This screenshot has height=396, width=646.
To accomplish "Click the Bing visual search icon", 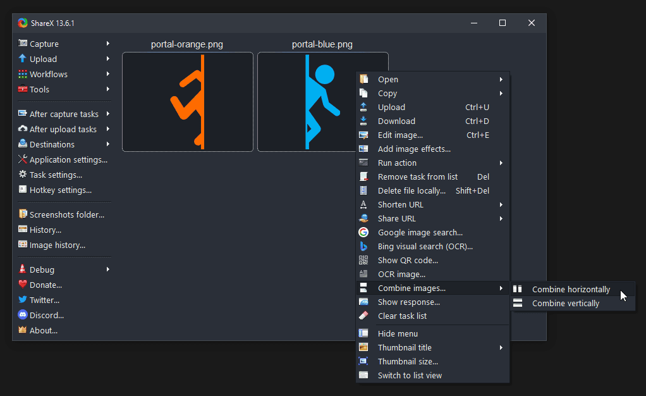I will coord(363,246).
